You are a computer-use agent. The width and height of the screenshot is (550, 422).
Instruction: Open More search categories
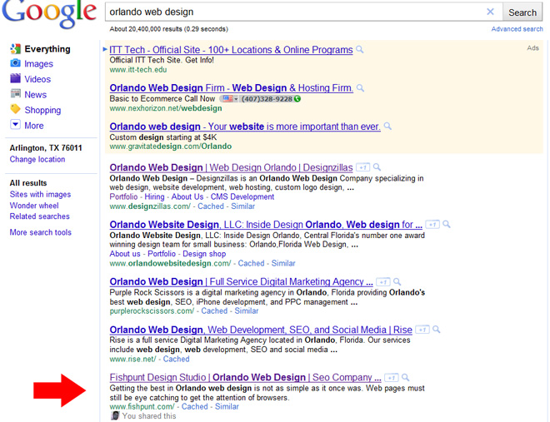point(34,126)
